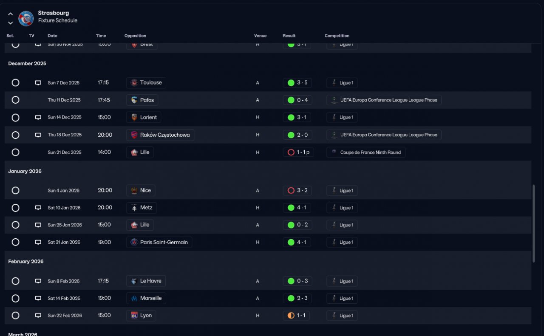Sort by Date column header
544x336 pixels.
(x=52, y=36)
